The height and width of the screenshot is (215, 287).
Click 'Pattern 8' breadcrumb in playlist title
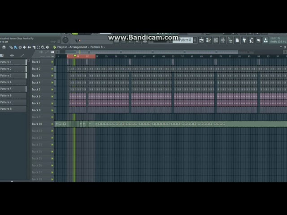tap(96, 47)
